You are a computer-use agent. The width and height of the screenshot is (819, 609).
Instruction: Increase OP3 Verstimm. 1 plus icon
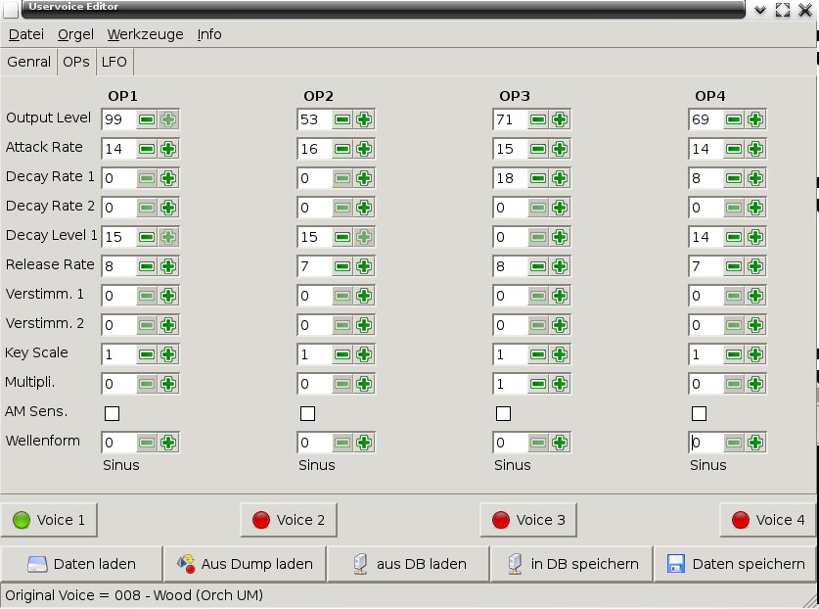560,296
